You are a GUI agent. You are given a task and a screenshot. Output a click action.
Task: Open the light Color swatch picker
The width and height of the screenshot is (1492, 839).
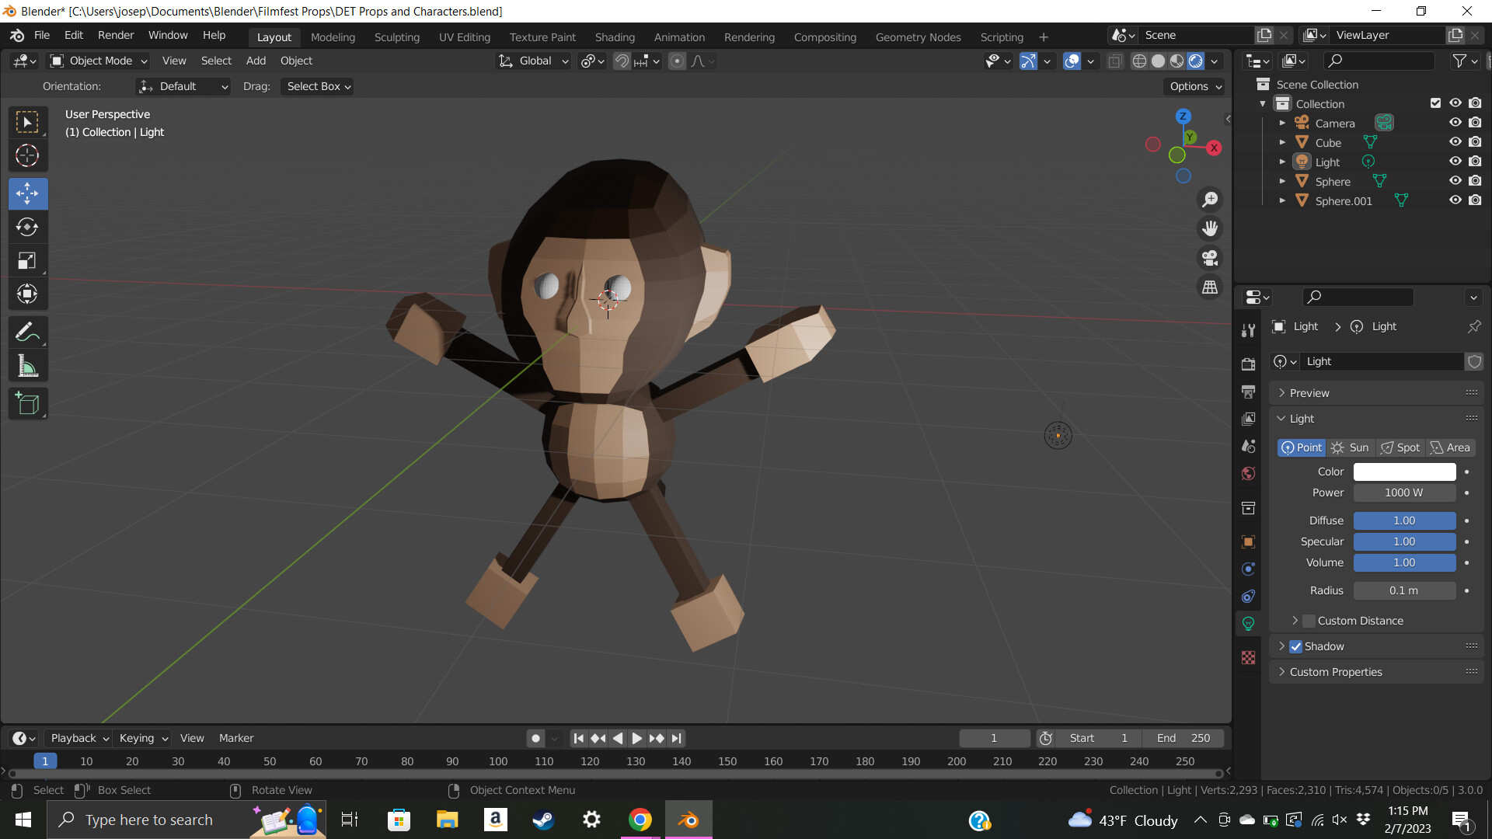(x=1403, y=472)
